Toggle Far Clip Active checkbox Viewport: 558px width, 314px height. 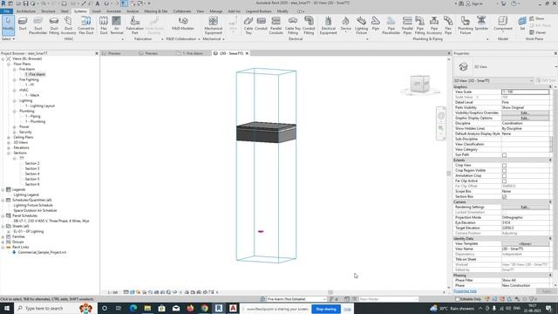click(x=504, y=181)
